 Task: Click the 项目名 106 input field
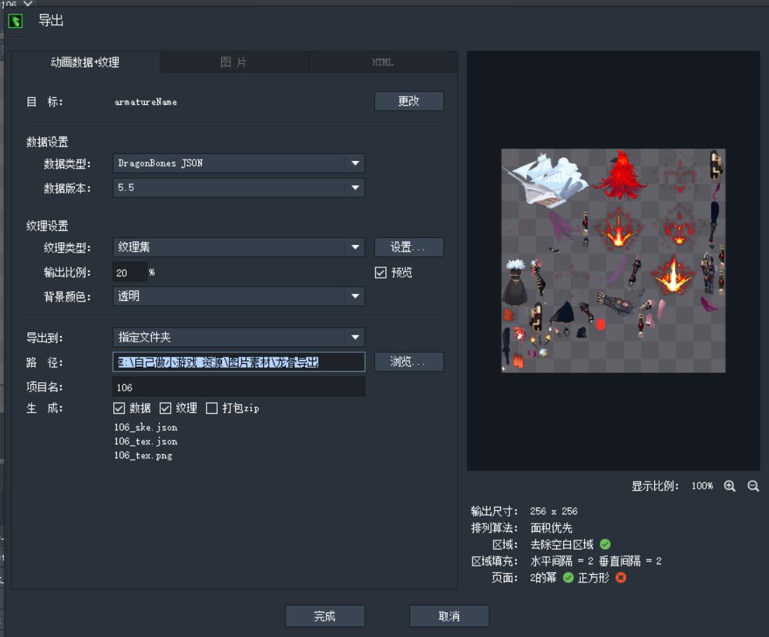[239, 387]
